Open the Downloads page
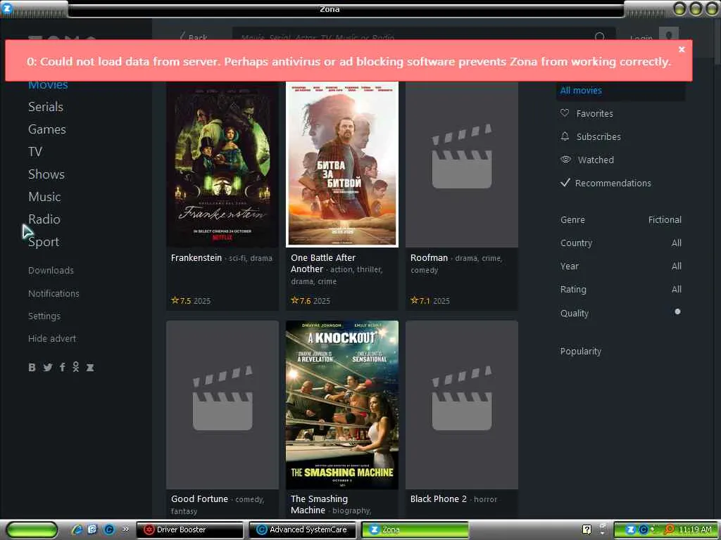Screen dimensions: 721x540 pyautogui.click(x=51, y=271)
